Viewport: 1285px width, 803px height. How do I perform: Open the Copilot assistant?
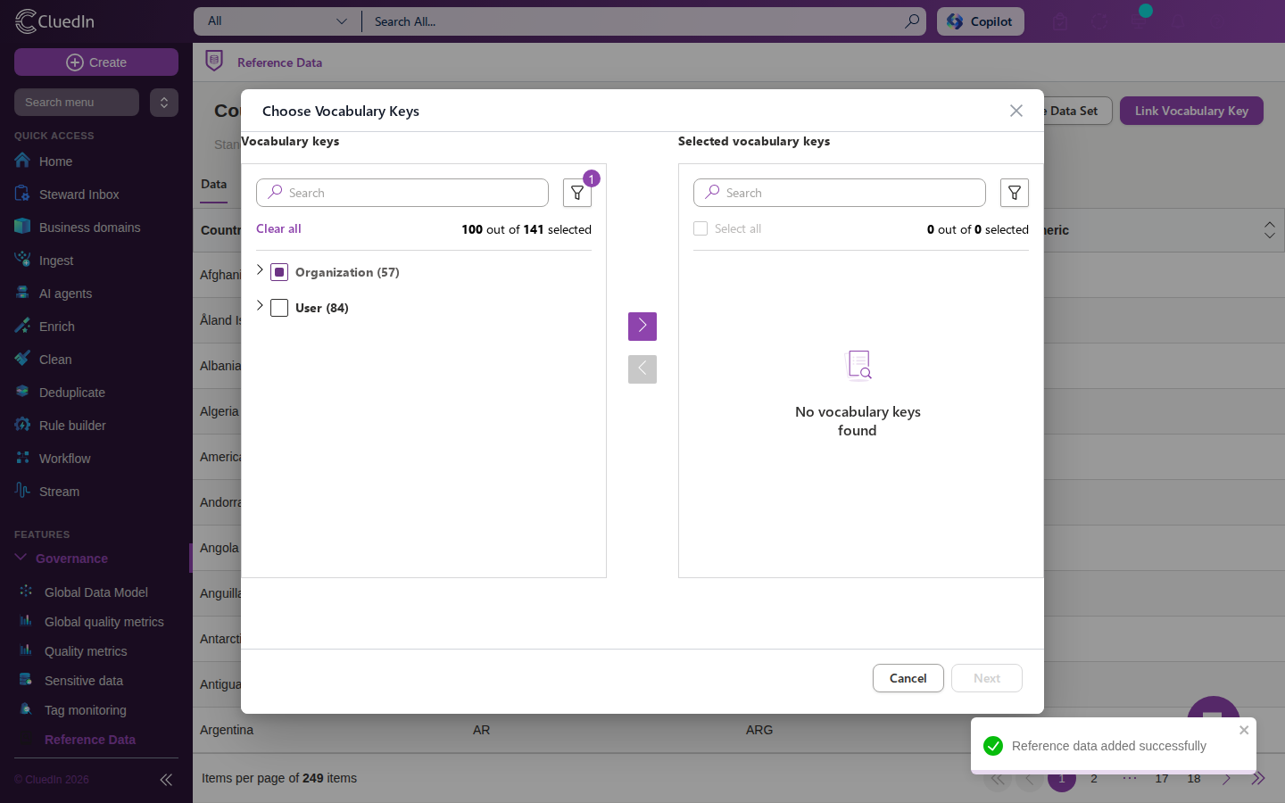[x=981, y=21]
